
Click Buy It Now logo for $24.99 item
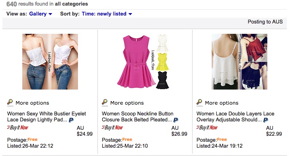click(18, 127)
